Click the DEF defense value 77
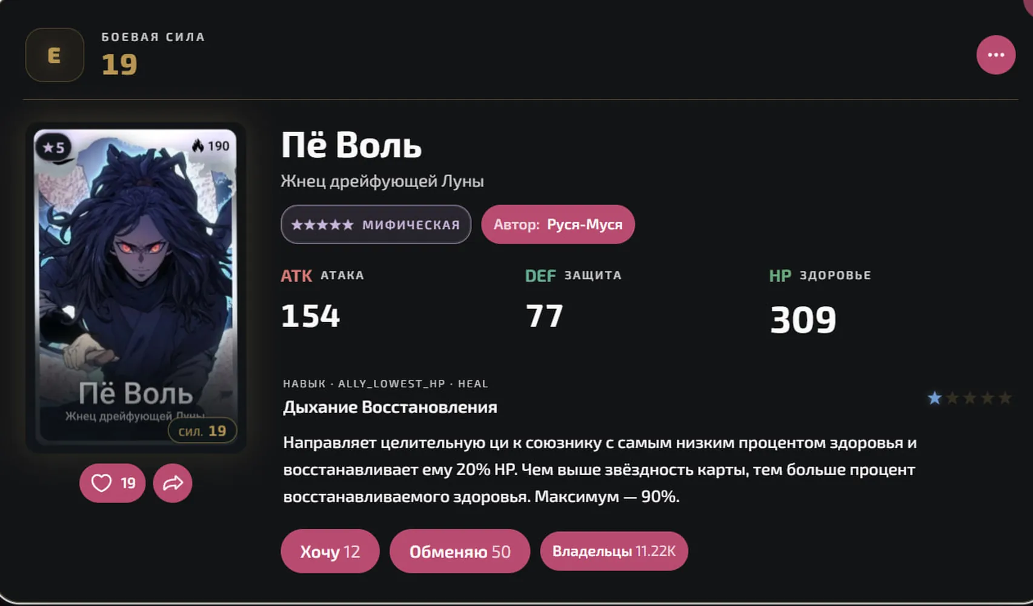 point(544,316)
